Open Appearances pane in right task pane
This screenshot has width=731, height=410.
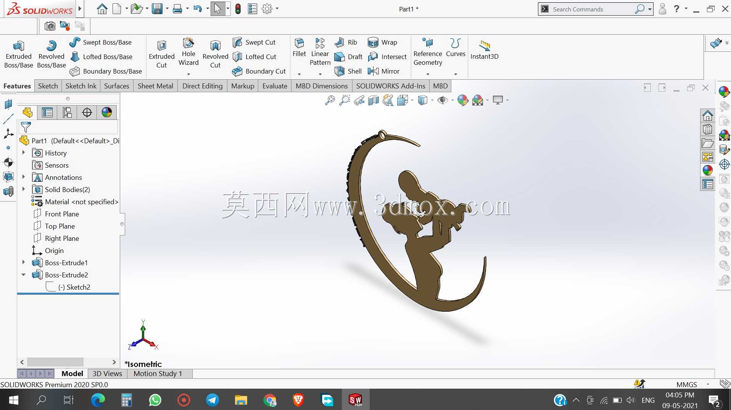click(708, 170)
